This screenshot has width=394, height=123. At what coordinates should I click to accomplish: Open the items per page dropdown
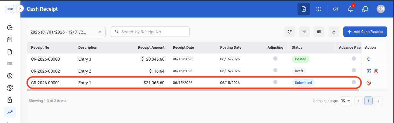click(x=346, y=101)
